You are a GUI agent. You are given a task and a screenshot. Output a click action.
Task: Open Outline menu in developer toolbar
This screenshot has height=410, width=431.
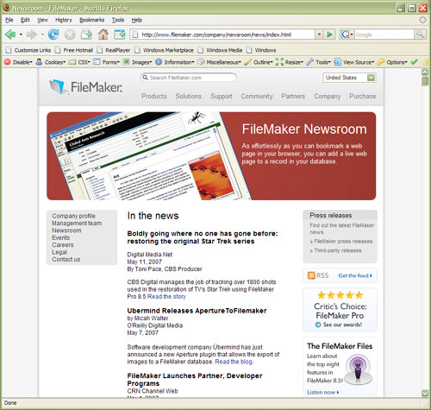point(259,62)
